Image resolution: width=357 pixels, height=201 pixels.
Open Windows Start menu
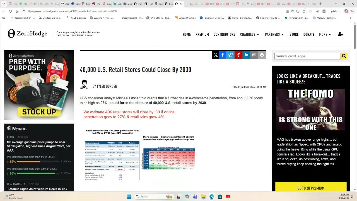(x=129, y=197)
